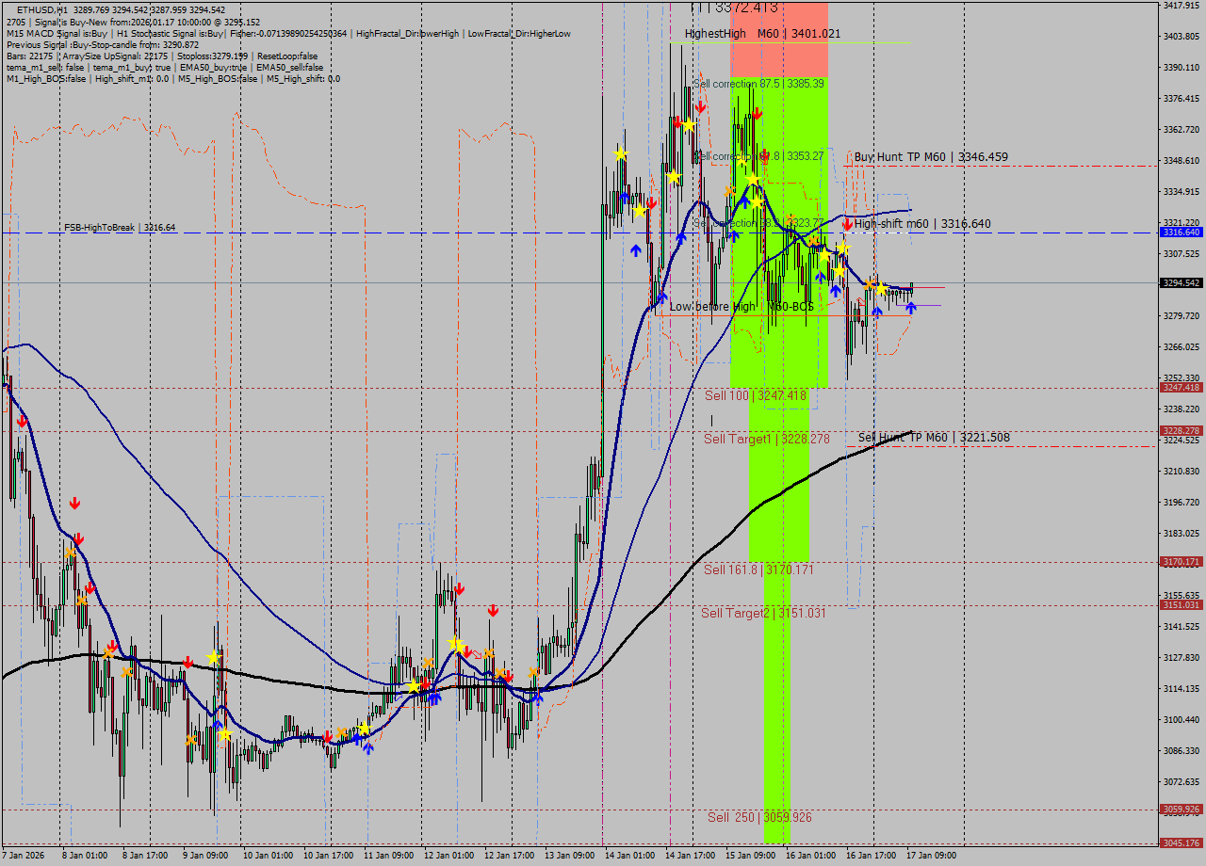Select the Sell Target2 3151.031 label
Viewport: 1206px width, 866px height.
[763, 613]
